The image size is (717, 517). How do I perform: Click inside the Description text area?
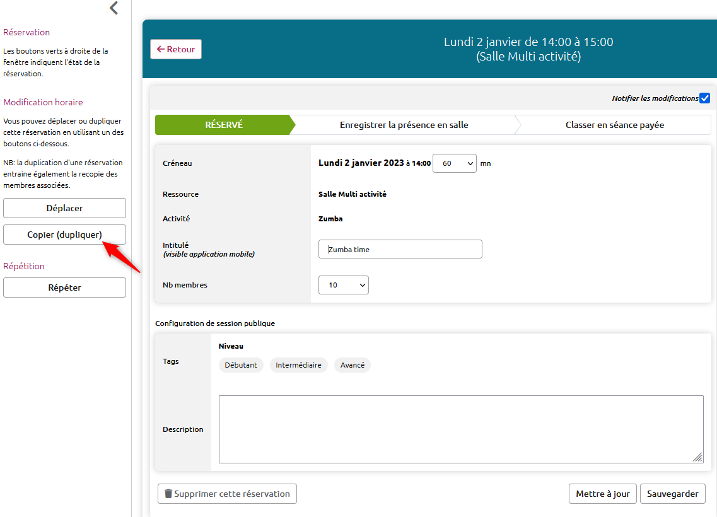tap(460, 429)
